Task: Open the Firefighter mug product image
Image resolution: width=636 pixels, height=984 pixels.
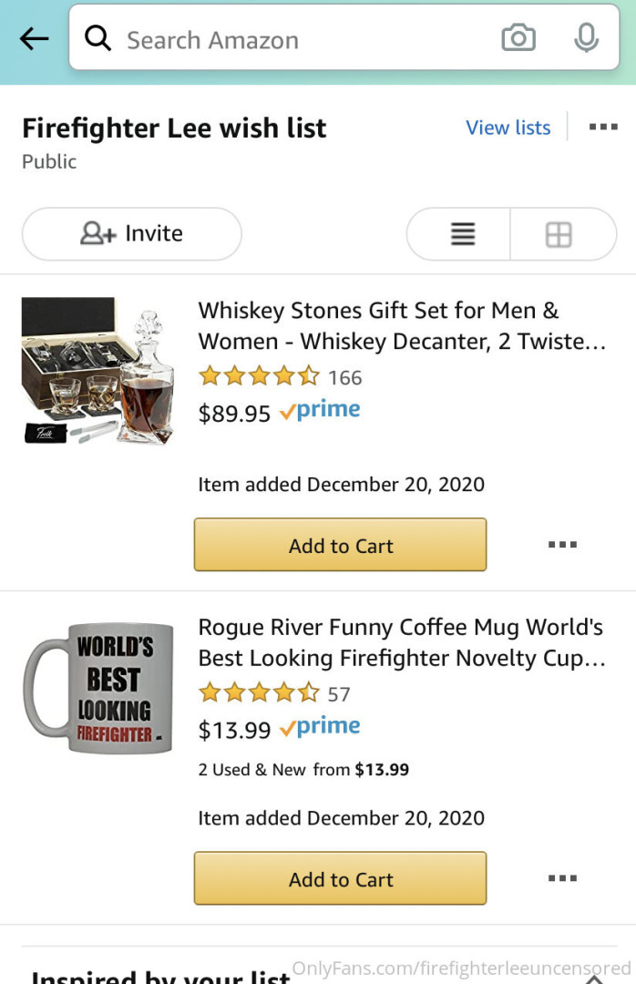Action: coord(98,688)
